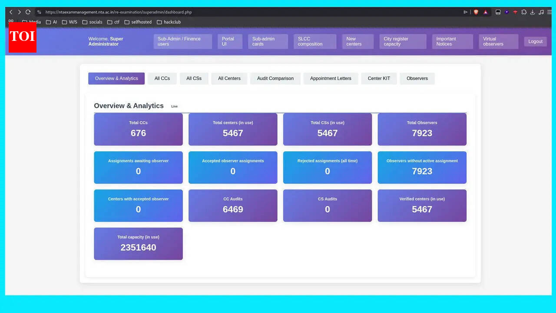Switch to the Center KIT tab

(x=379, y=78)
